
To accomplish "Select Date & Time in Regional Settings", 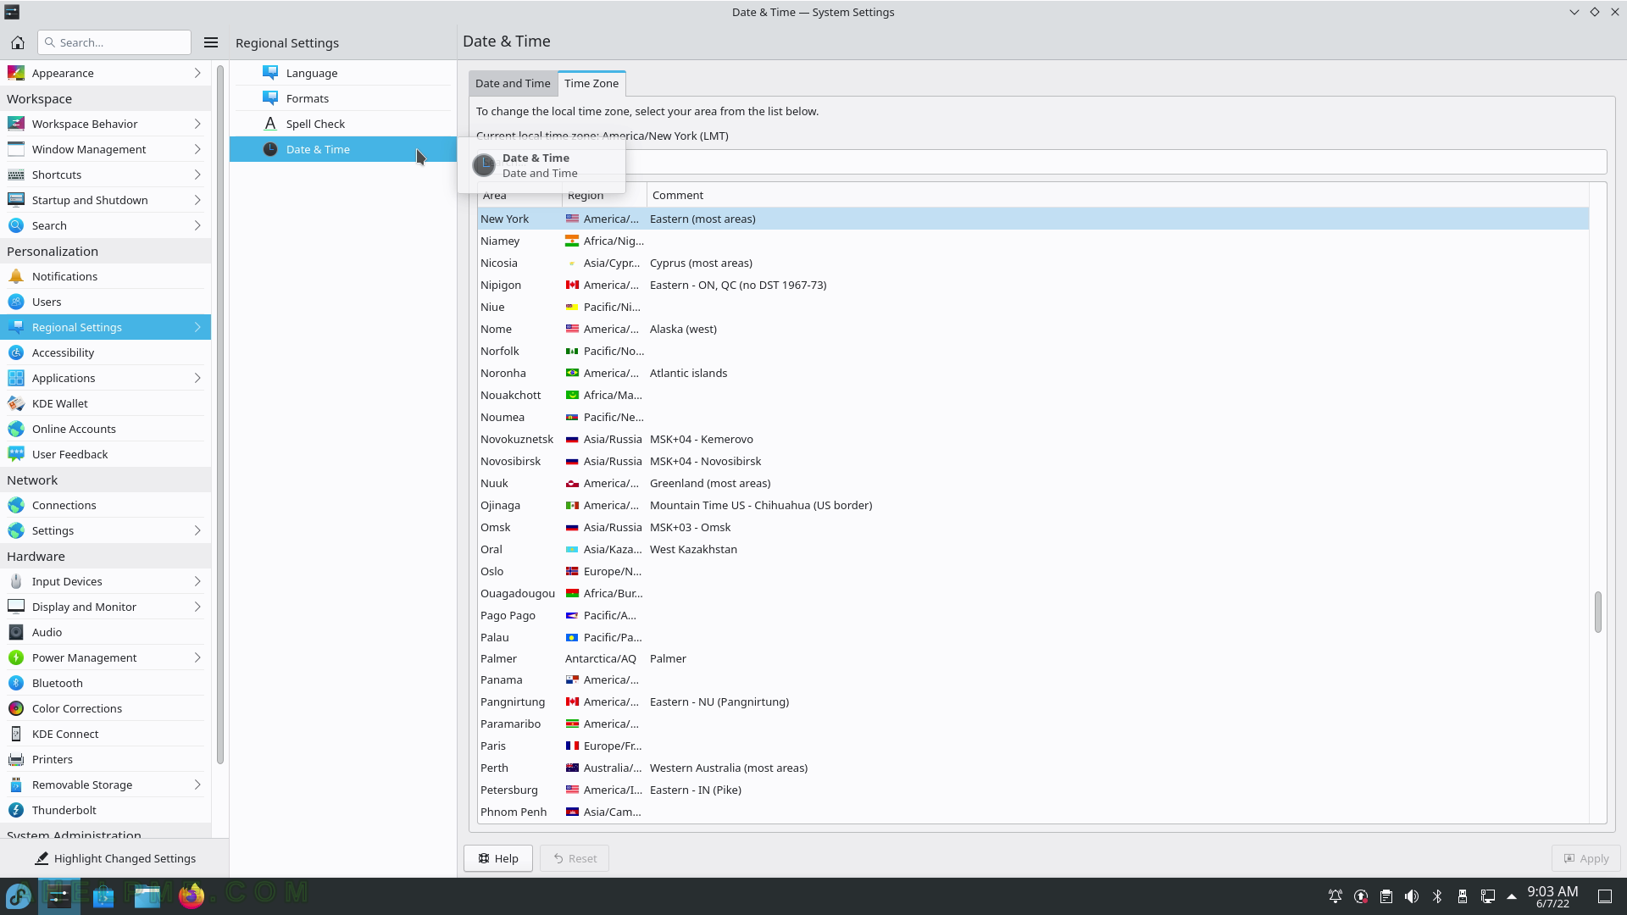I will [x=343, y=149].
